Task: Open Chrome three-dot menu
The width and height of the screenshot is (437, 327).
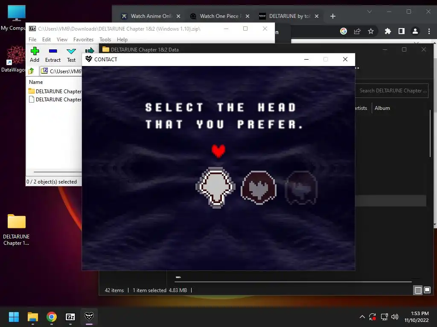Action: coord(429,31)
